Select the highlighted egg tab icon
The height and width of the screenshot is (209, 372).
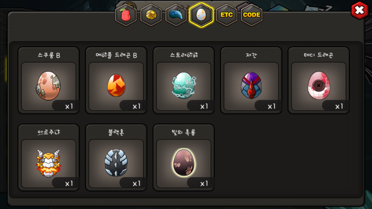point(201,15)
